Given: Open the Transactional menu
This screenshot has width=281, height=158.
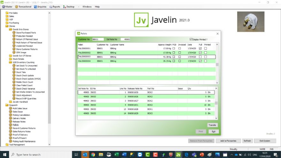Looking at the screenshot, I should [x=23, y=7].
